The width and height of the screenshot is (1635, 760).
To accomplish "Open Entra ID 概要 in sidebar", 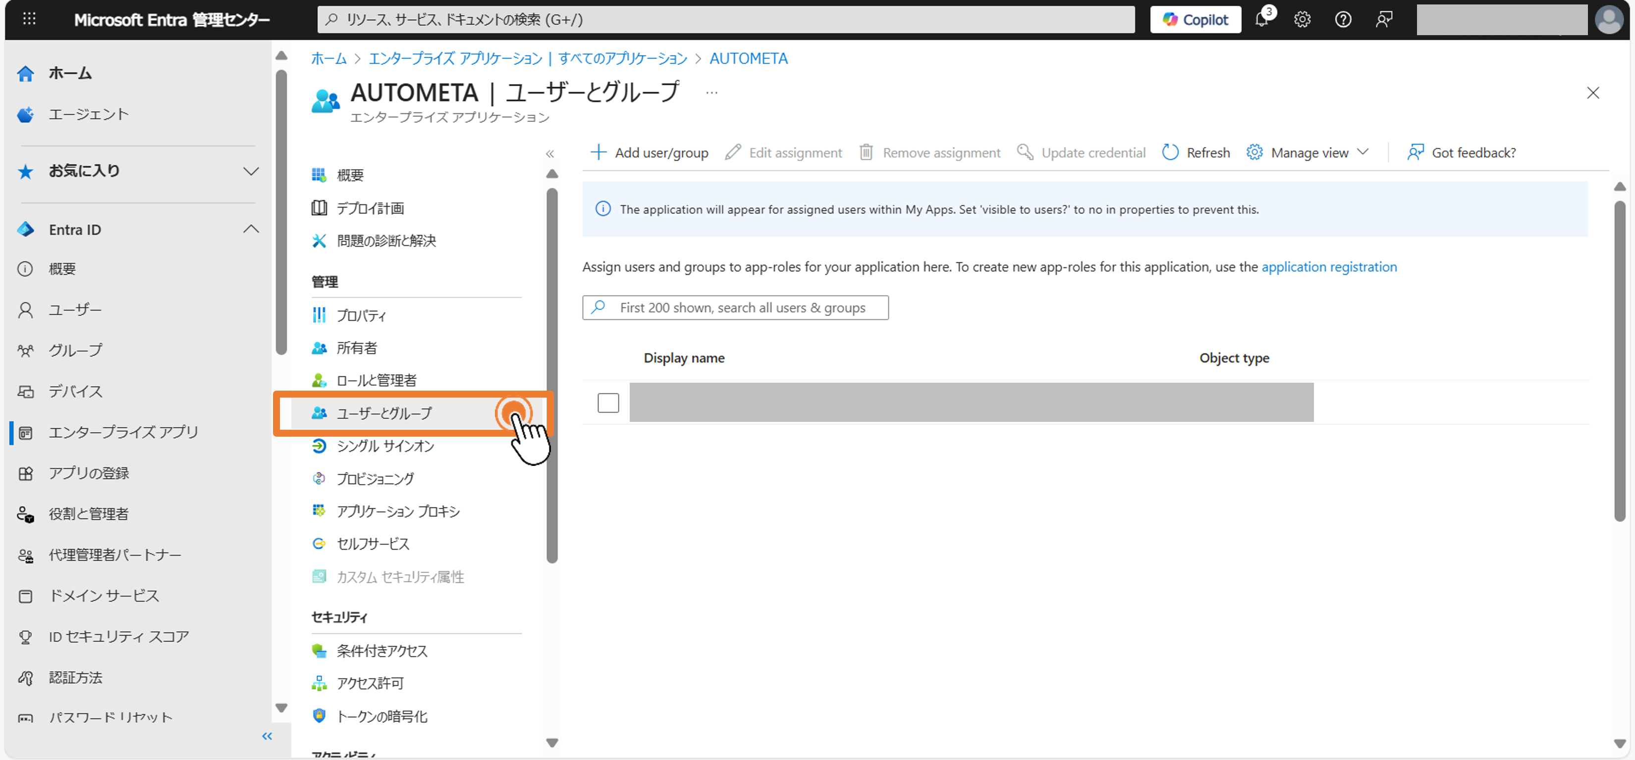I will (x=62, y=269).
